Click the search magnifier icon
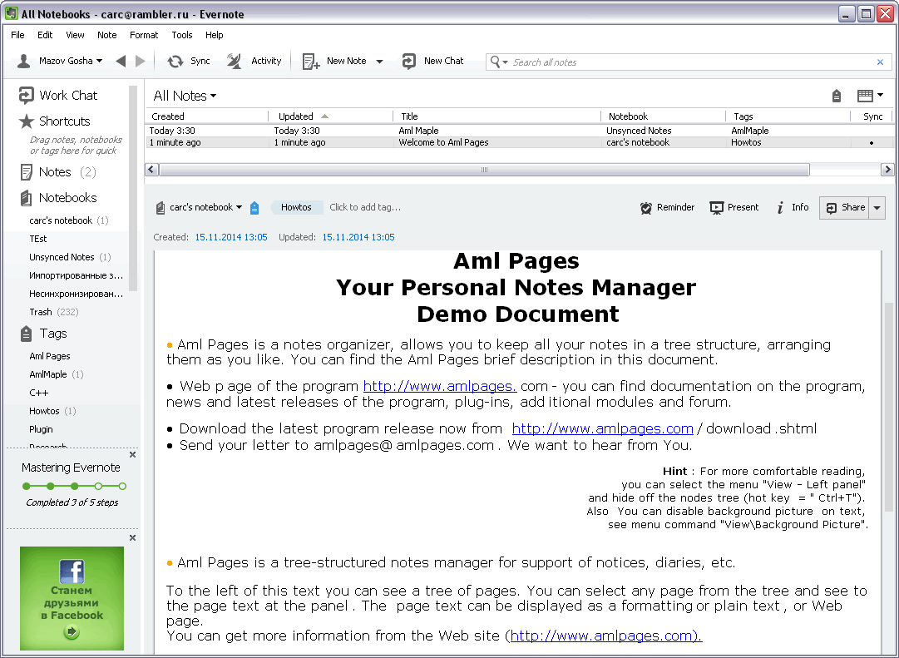 [x=495, y=62]
